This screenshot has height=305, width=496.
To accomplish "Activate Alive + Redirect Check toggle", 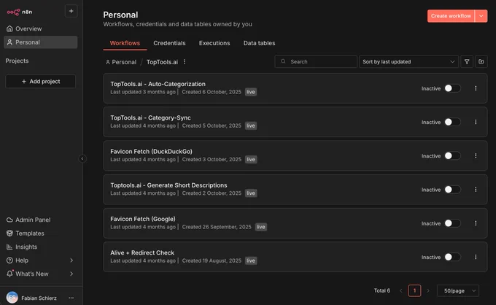I will [x=452, y=257].
